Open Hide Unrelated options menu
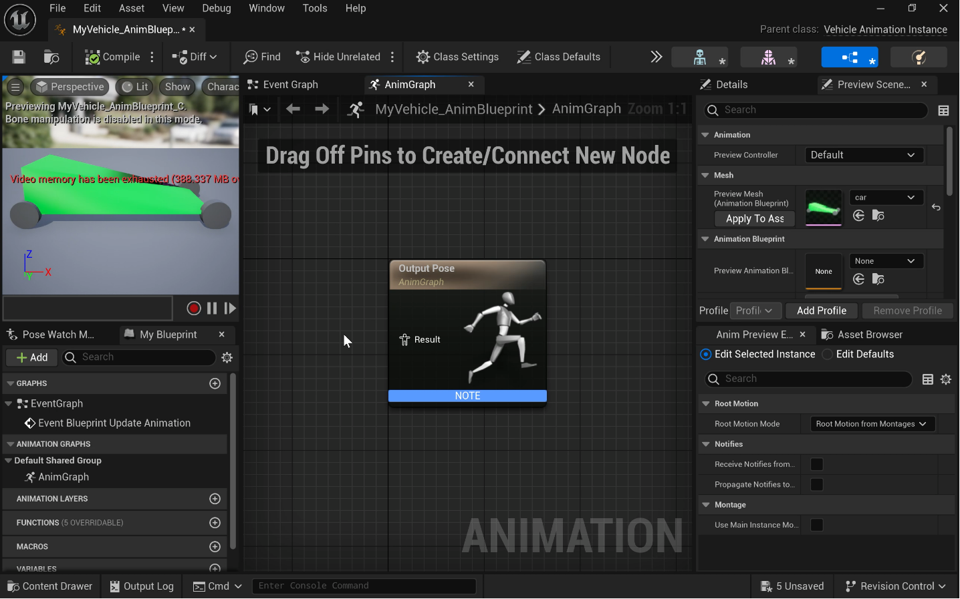Image resolution: width=960 pixels, height=599 pixels. tap(392, 57)
